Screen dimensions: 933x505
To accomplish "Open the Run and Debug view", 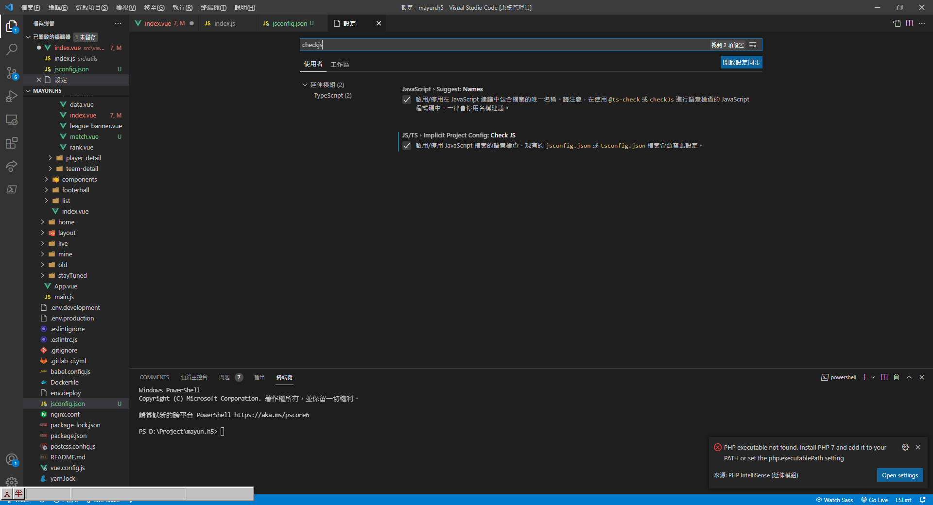I will (x=12, y=96).
